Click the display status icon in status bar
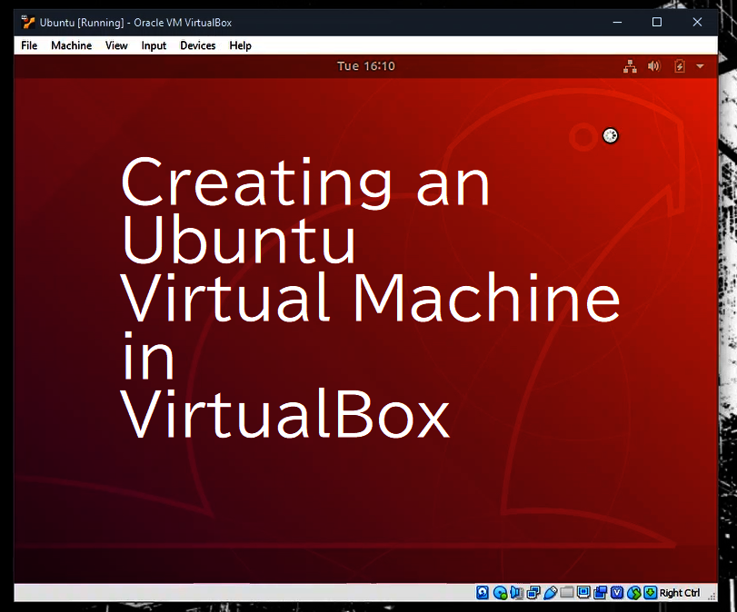The height and width of the screenshot is (612, 737). click(583, 592)
